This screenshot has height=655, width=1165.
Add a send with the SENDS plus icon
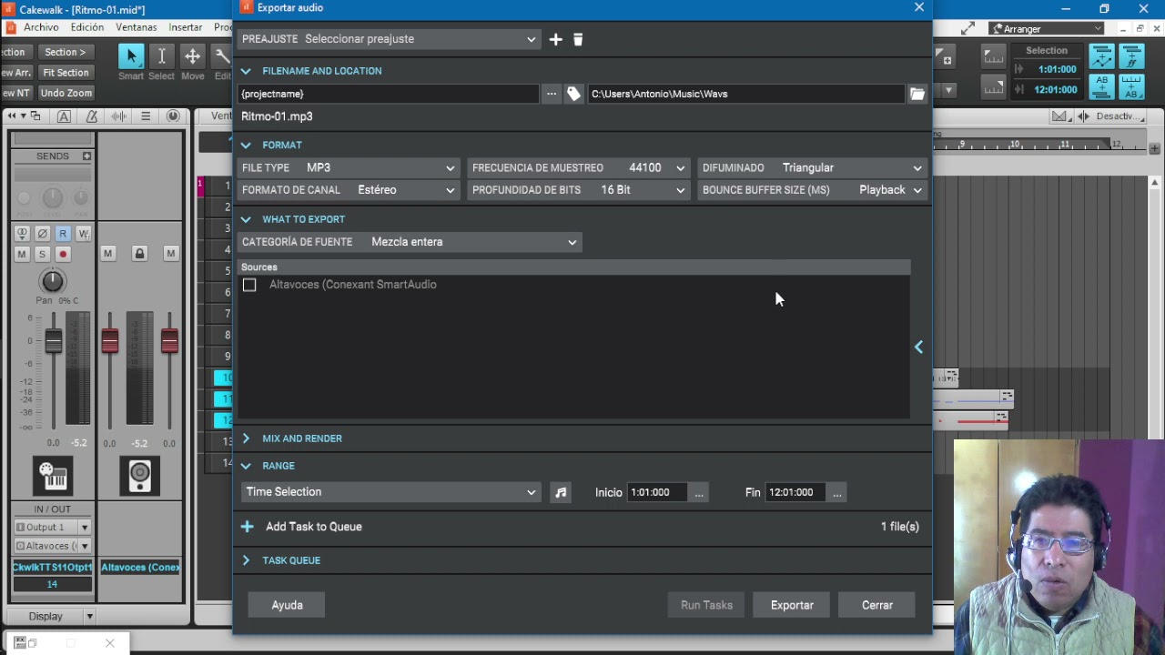click(x=86, y=156)
